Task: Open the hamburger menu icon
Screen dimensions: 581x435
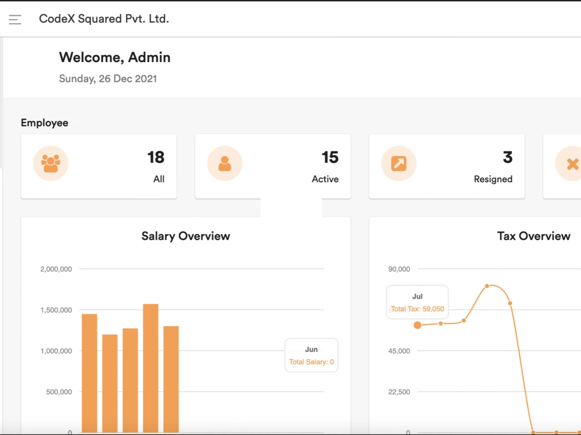Action: click(x=15, y=19)
